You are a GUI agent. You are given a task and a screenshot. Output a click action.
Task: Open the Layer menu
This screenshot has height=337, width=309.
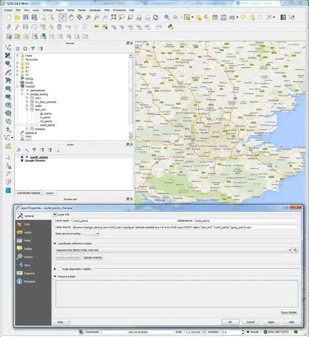(36, 10)
